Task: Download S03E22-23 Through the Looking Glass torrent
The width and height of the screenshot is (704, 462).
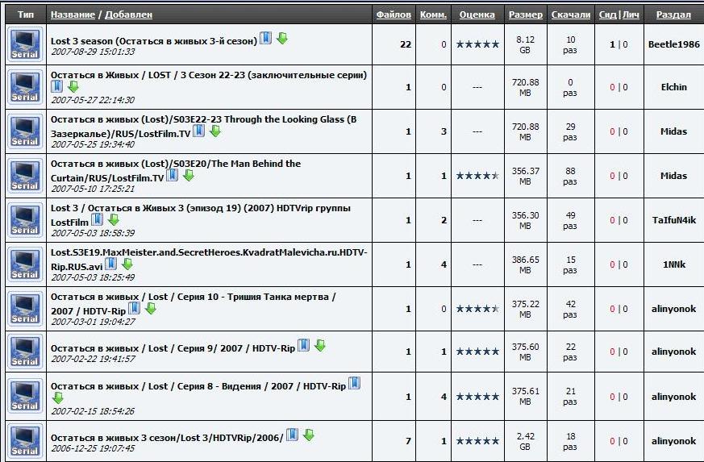Action: pos(215,131)
